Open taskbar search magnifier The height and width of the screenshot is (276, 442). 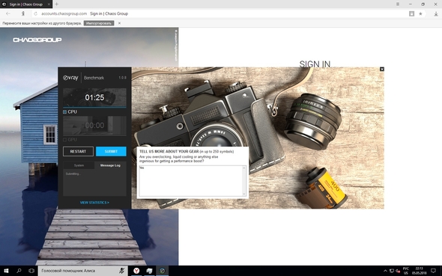tap(19, 271)
